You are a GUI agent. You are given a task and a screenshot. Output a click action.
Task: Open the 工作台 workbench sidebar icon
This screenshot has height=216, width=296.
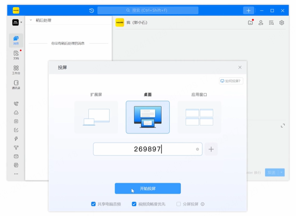(16, 70)
